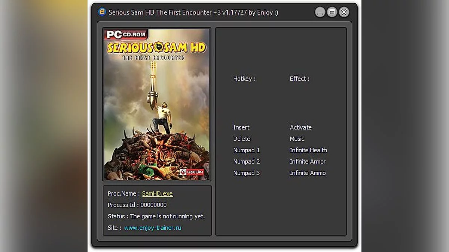Click the Process Id 00000000 text
The height and width of the screenshot is (252, 449).
pos(137,205)
